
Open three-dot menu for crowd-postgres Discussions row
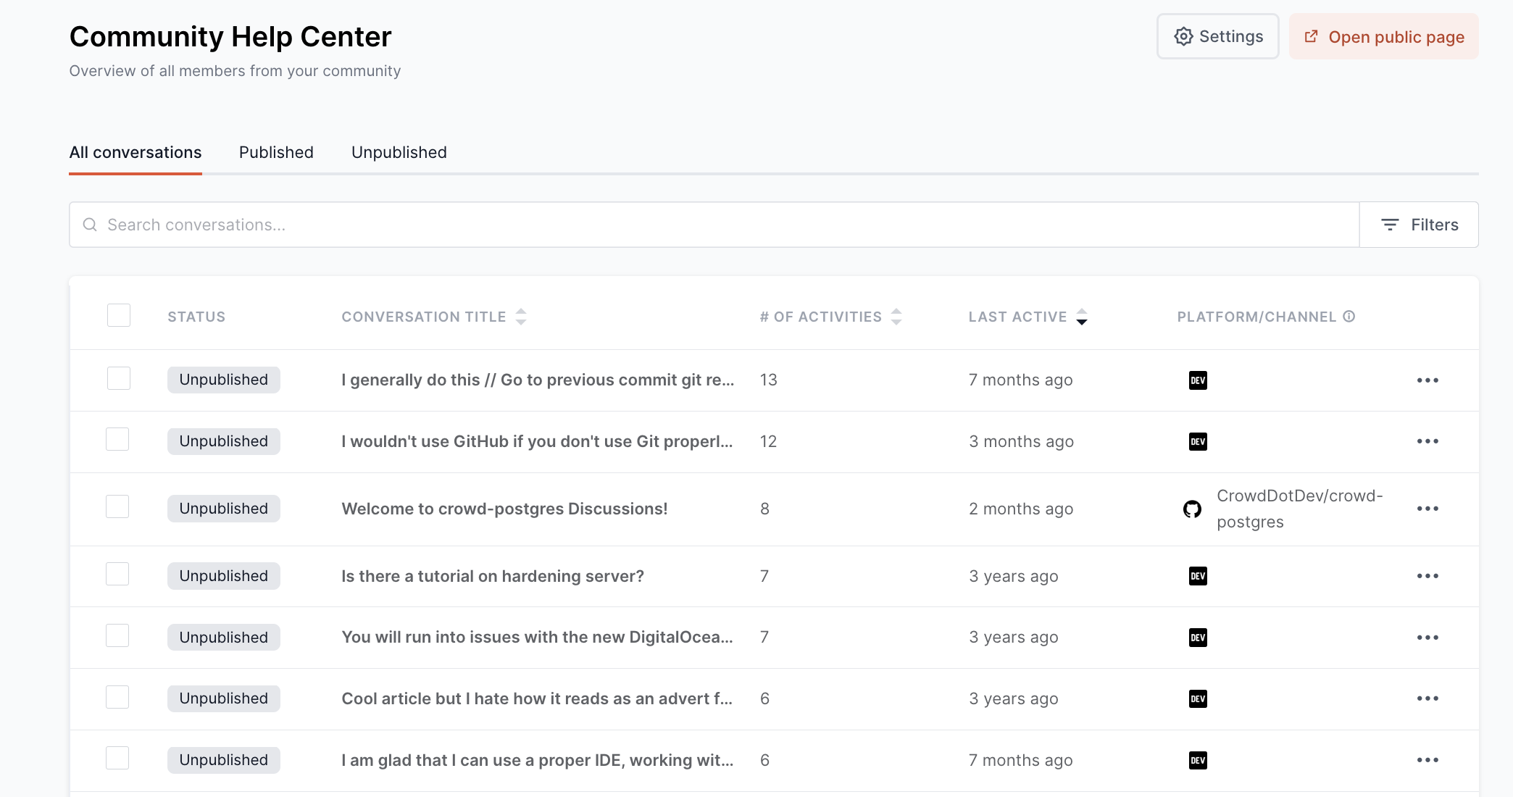pos(1427,509)
